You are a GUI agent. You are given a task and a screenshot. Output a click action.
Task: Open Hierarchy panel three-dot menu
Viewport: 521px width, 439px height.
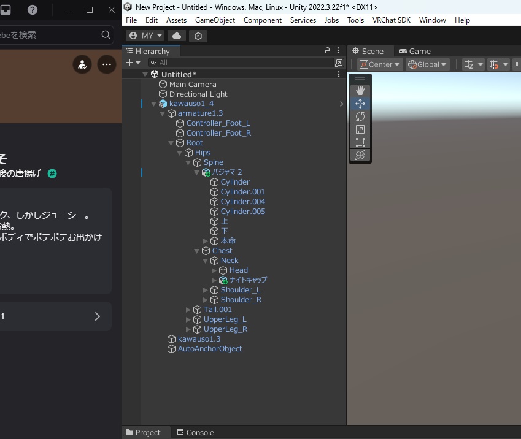click(338, 50)
